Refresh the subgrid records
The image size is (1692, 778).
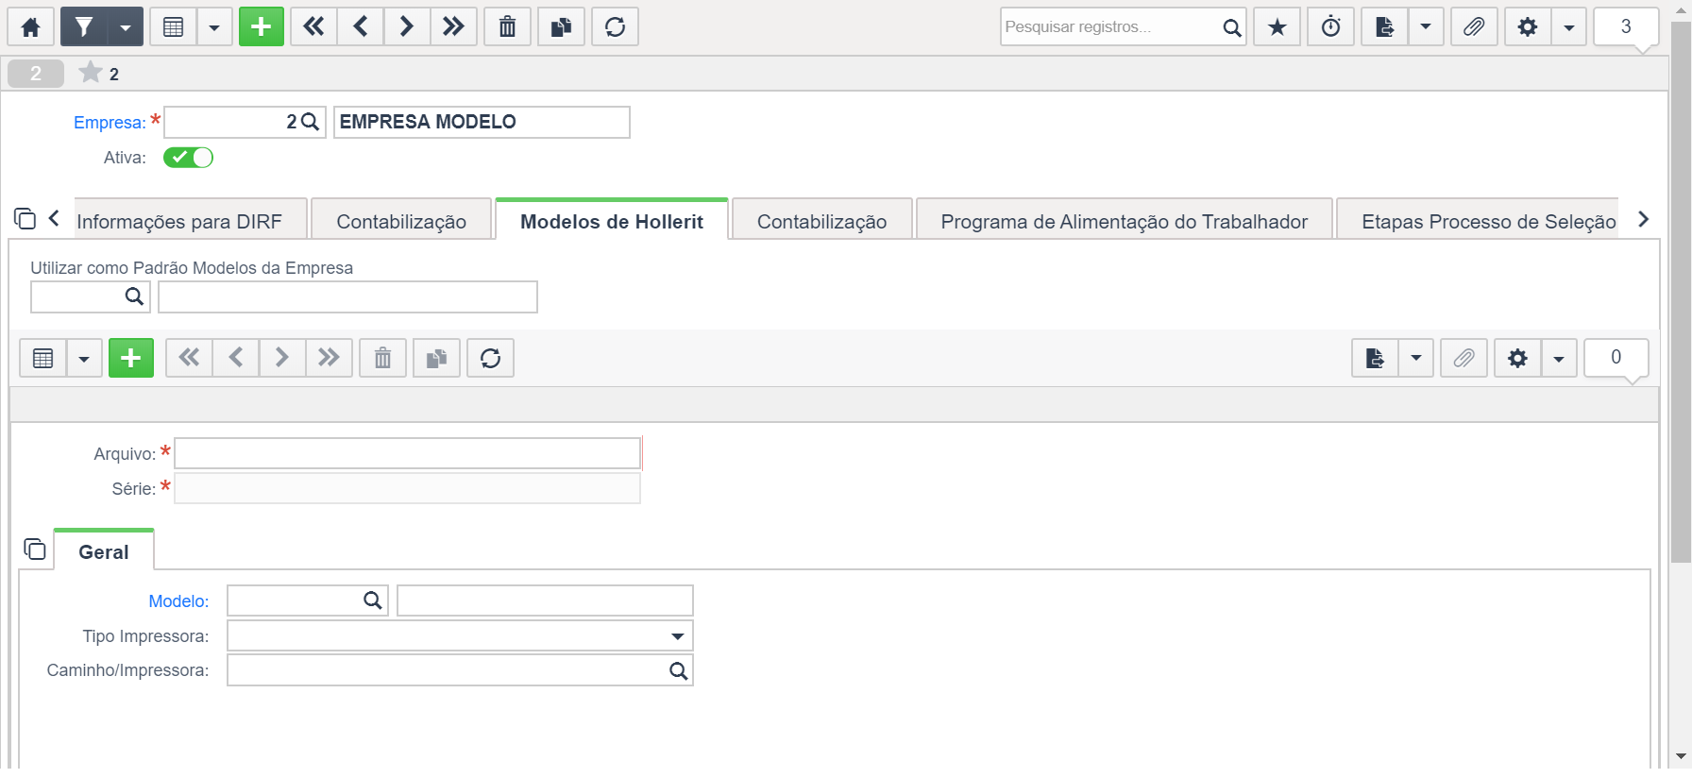[x=490, y=358]
